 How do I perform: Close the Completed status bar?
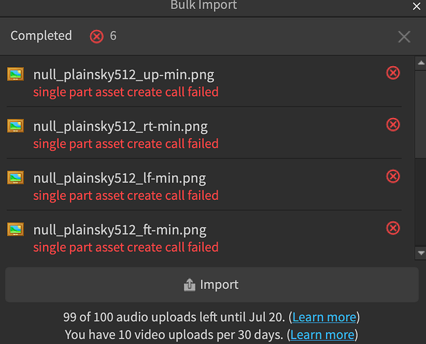pos(405,37)
